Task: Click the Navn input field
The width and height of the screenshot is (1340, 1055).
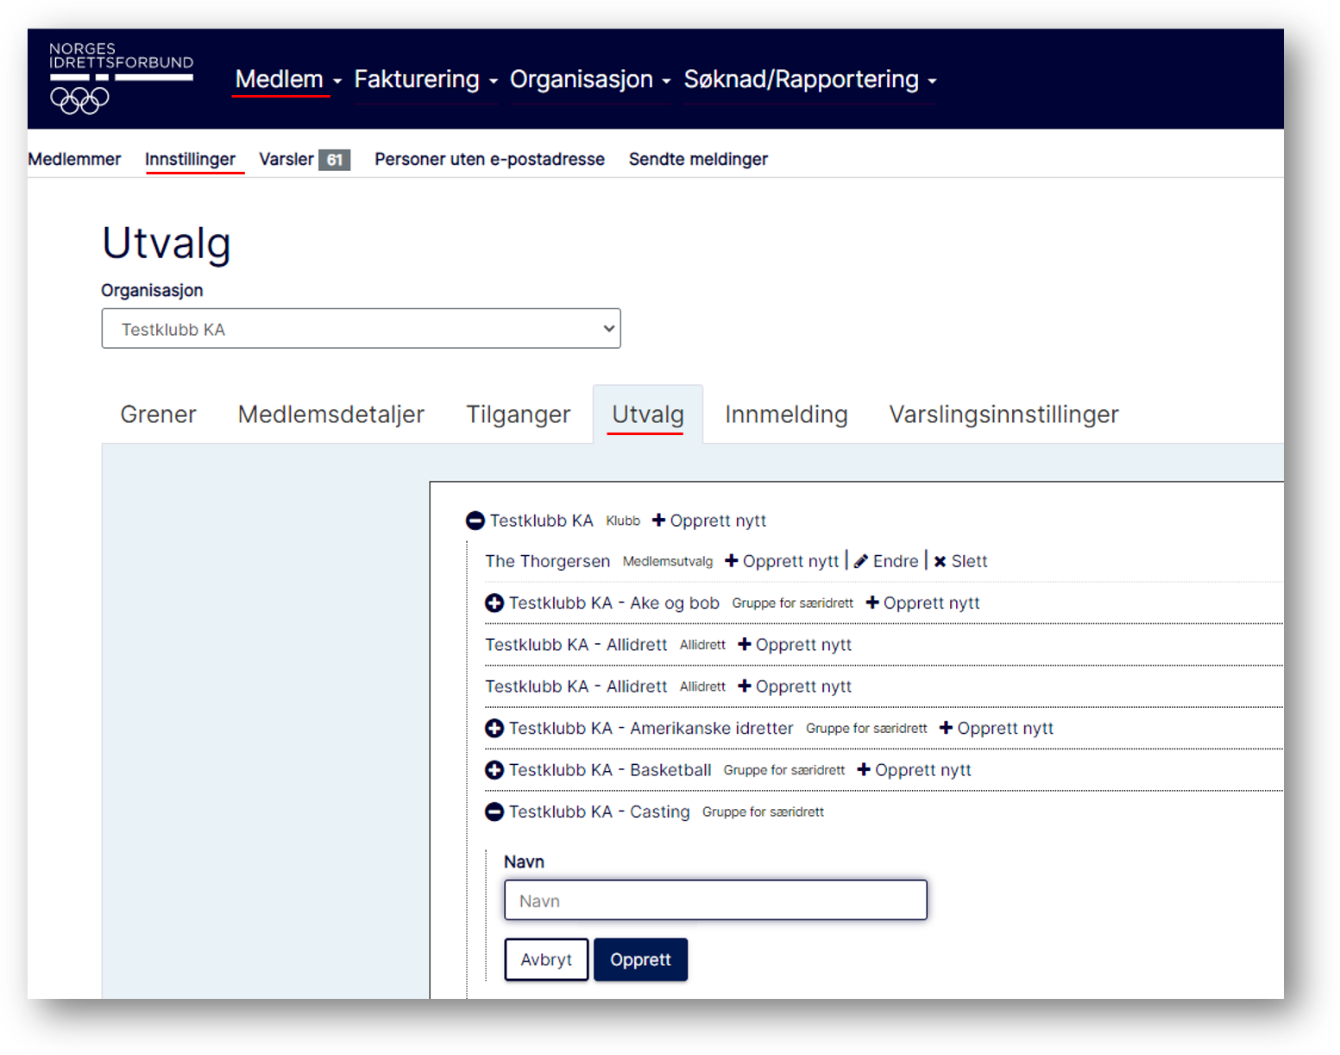Action: [x=715, y=900]
